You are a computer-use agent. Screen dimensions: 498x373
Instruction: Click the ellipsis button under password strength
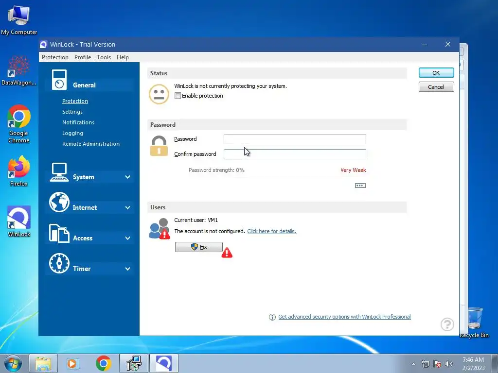[360, 186]
